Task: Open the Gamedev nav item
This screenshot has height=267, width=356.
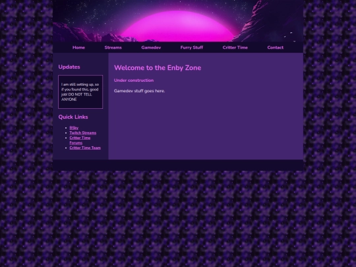Action: point(151,47)
